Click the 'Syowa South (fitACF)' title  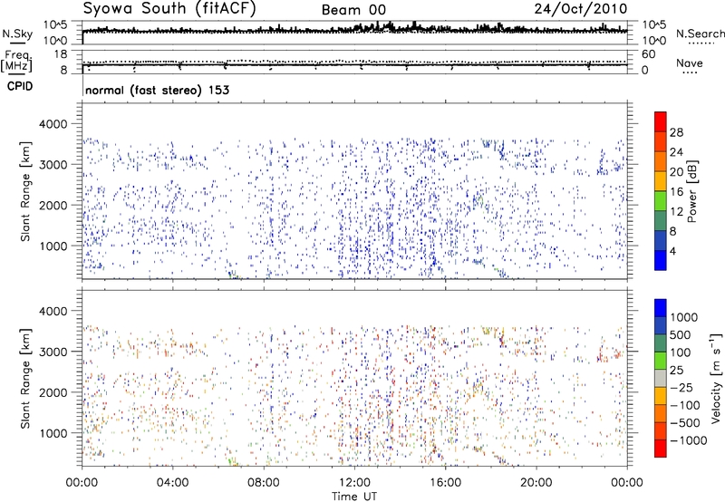pyautogui.click(x=169, y=8)
